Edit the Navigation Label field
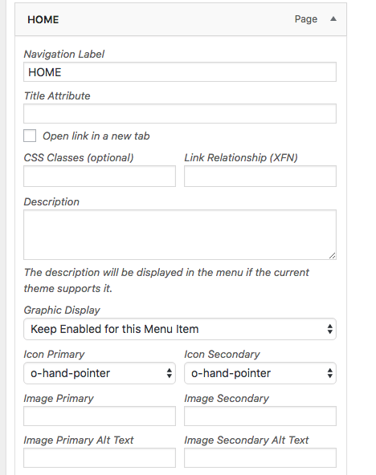The width and height of the screenshot is (376, 475). 180,72
